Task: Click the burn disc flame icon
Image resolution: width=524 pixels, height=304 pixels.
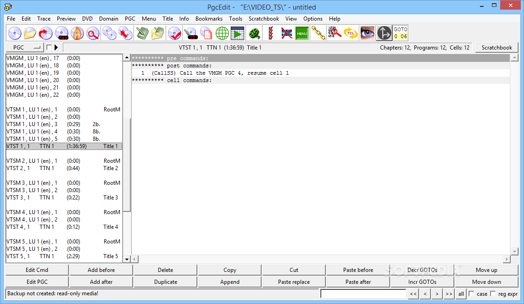Action: [x=77, y=33]
